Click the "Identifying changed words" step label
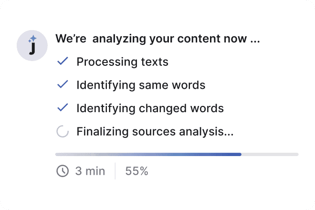This screenshot has width=315, height=210. (x=150, y=108)
